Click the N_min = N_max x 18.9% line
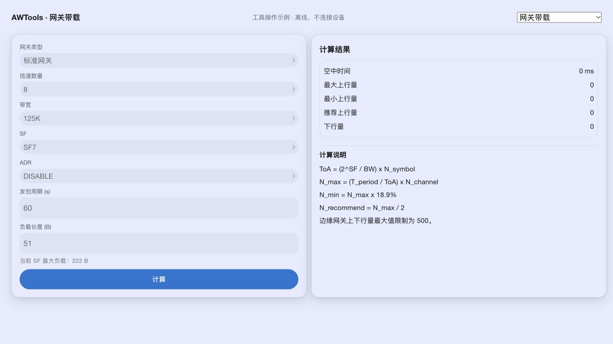Screen dimensions: 613x344 (x=358, y=195)
